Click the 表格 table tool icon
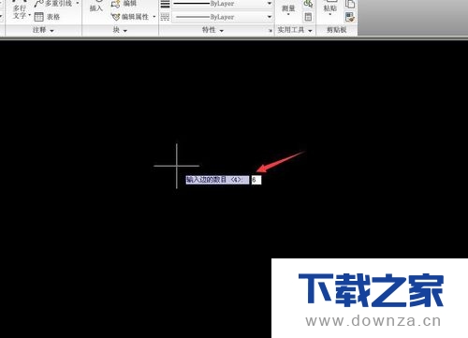The height and width of the screenshot is (338, 468). (38, 17)
